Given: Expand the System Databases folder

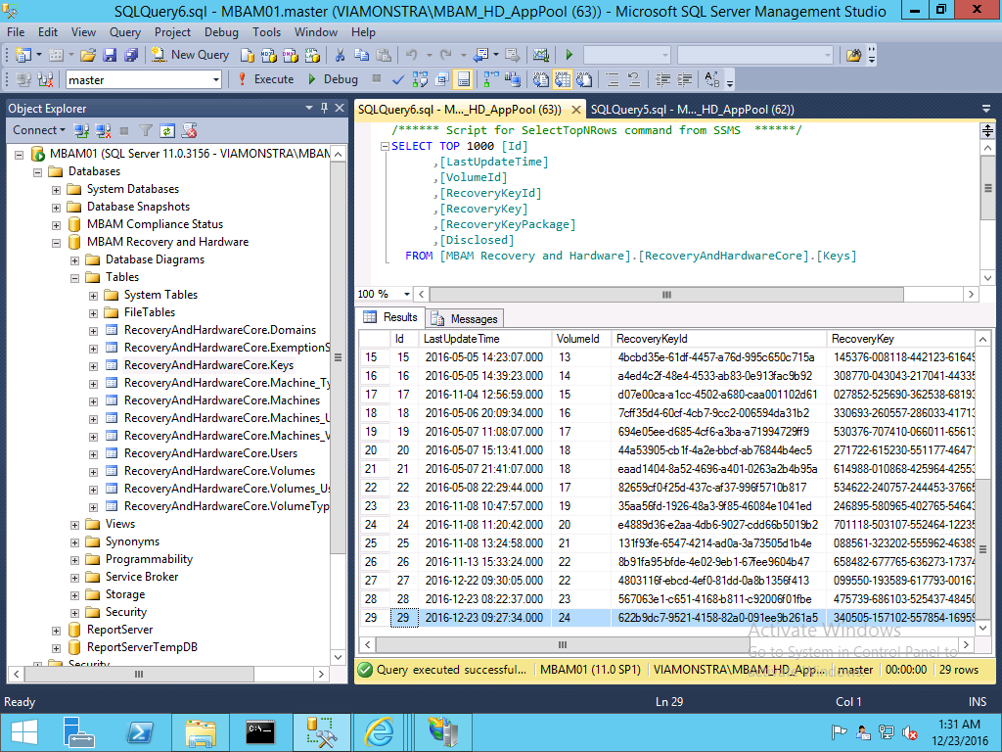Looking at the screenshot, I should coord(56,190).
